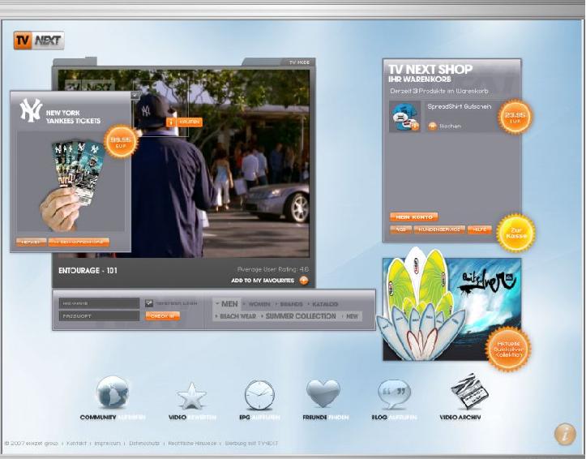Viewport: 586px width, 459px height.
Task: Open the KATALOG menu item
Action: pos(325,304)
